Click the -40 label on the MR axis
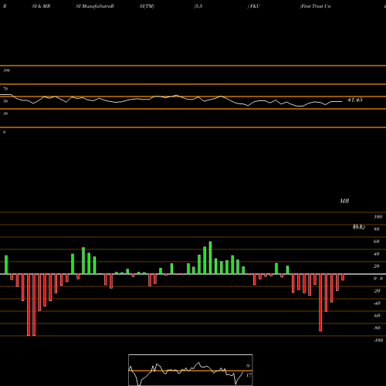This screenshot has height=386, width=386. (377, 303)
